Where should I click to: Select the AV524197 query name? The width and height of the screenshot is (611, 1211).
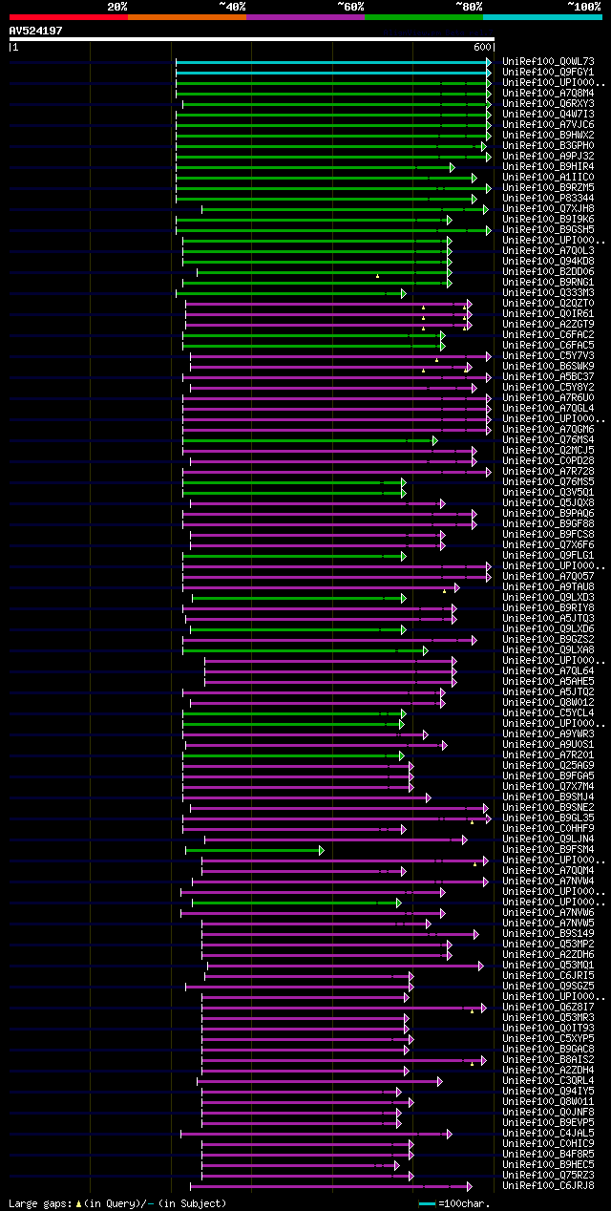pyautogui.click(x=36, y=31)
